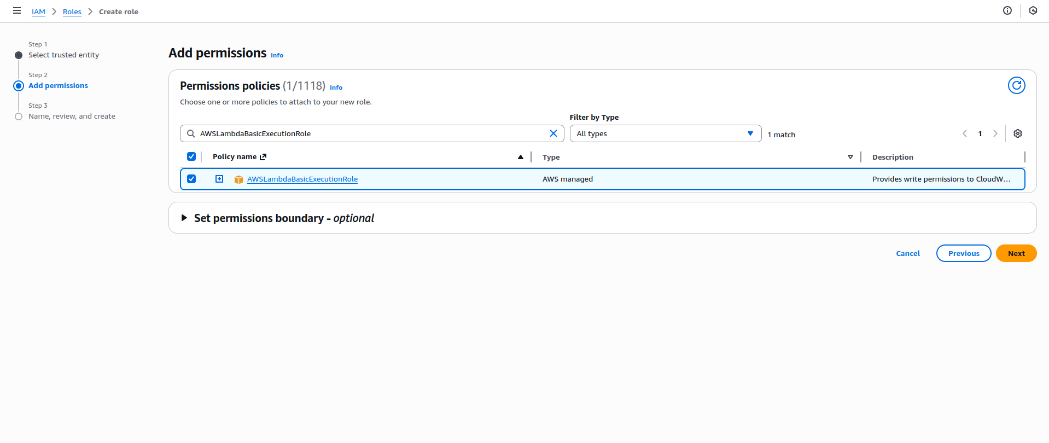Toggle the select-all policies checkbox
The width and height of the screenshot is (1049, 443).
[191, 156]
